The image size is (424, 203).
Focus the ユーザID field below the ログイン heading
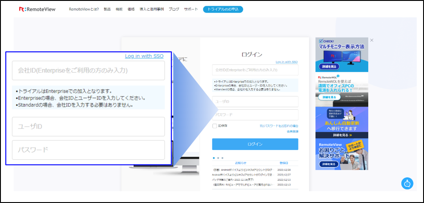255,102
